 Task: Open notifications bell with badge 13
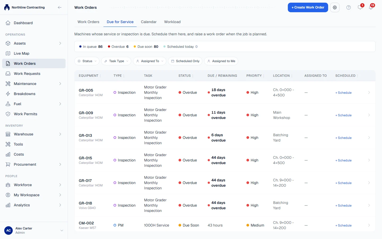coord(371,7)
